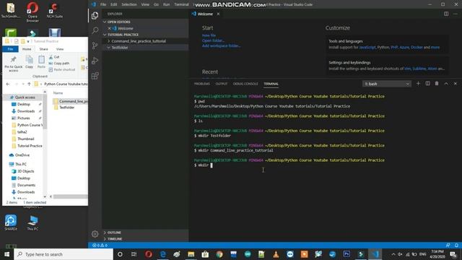The height and width of the screenshot is (260, 462).
Task: Click the Open folder link
Action: coord(213,40)
